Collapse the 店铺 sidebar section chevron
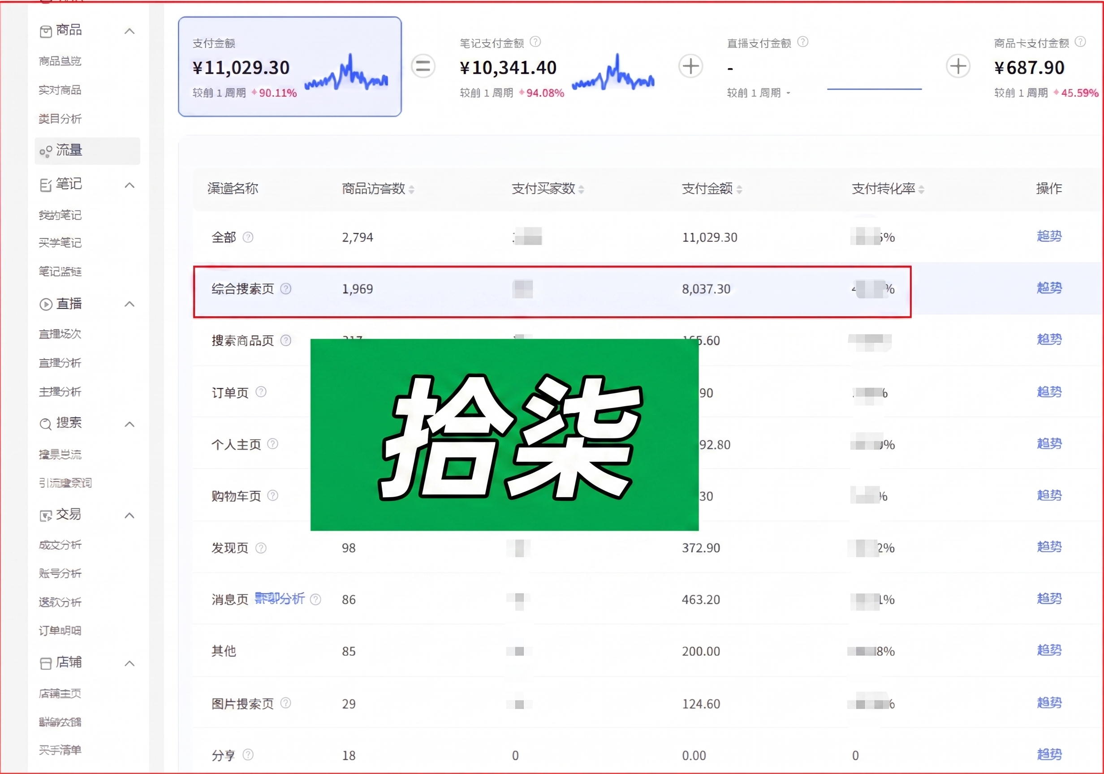Viewport: 1104px width, 774px height. point(129,663)
